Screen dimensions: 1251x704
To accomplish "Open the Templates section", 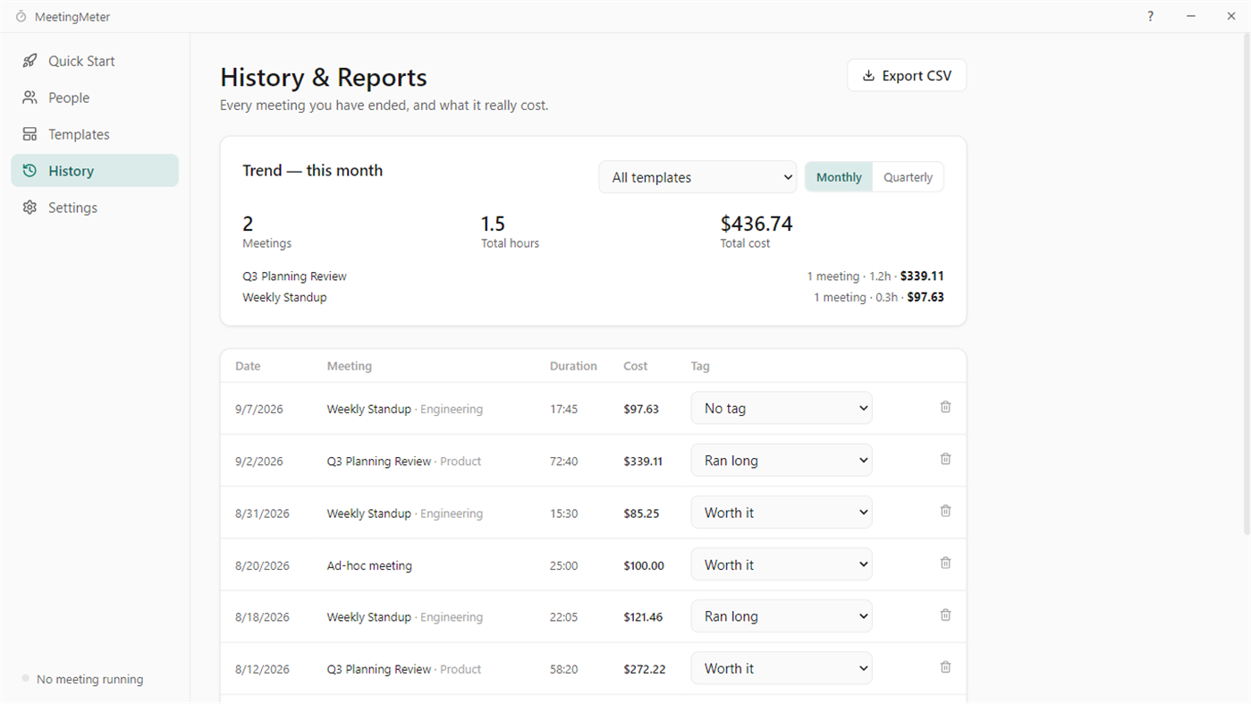I will [x=95, y=134].
